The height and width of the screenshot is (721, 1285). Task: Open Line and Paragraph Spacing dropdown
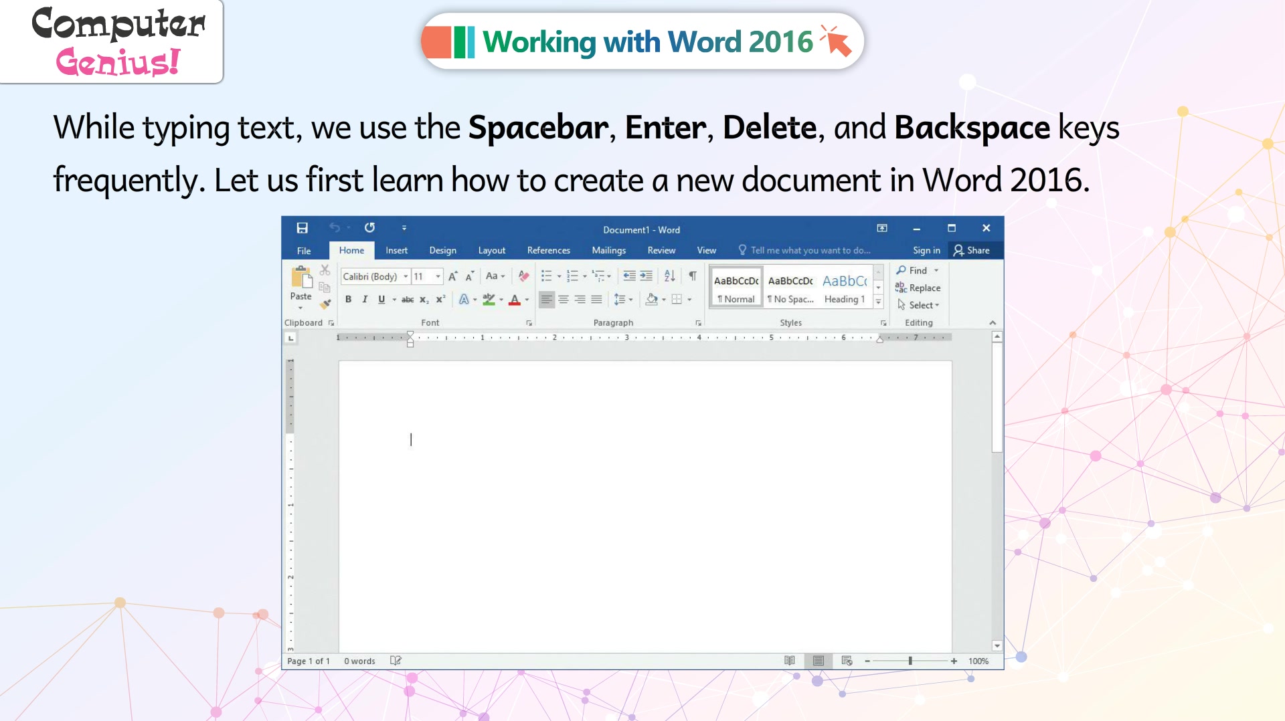[622, 300]
